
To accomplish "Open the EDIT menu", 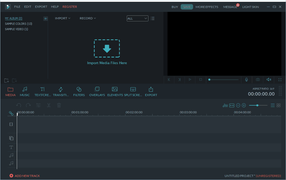I will click(28, 7).
